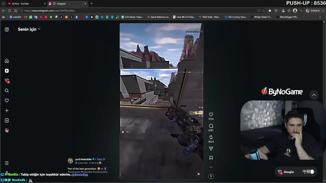The image size is (326, 183).
Task: Create new post with plus icon
Action: 7,111
